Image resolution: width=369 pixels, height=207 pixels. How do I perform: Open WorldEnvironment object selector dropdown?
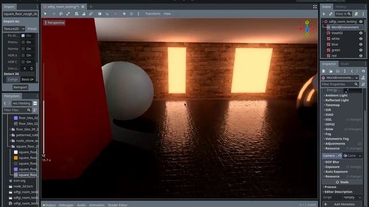[x=340, y=78]
